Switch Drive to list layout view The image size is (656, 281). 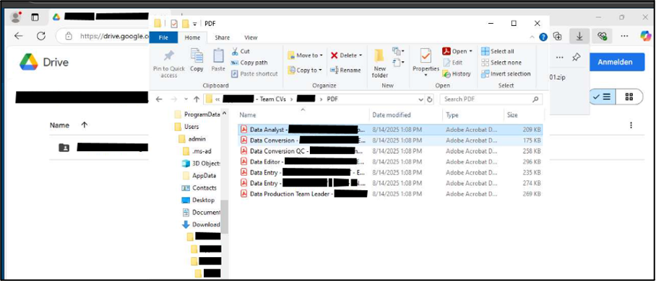click(603, 97)
